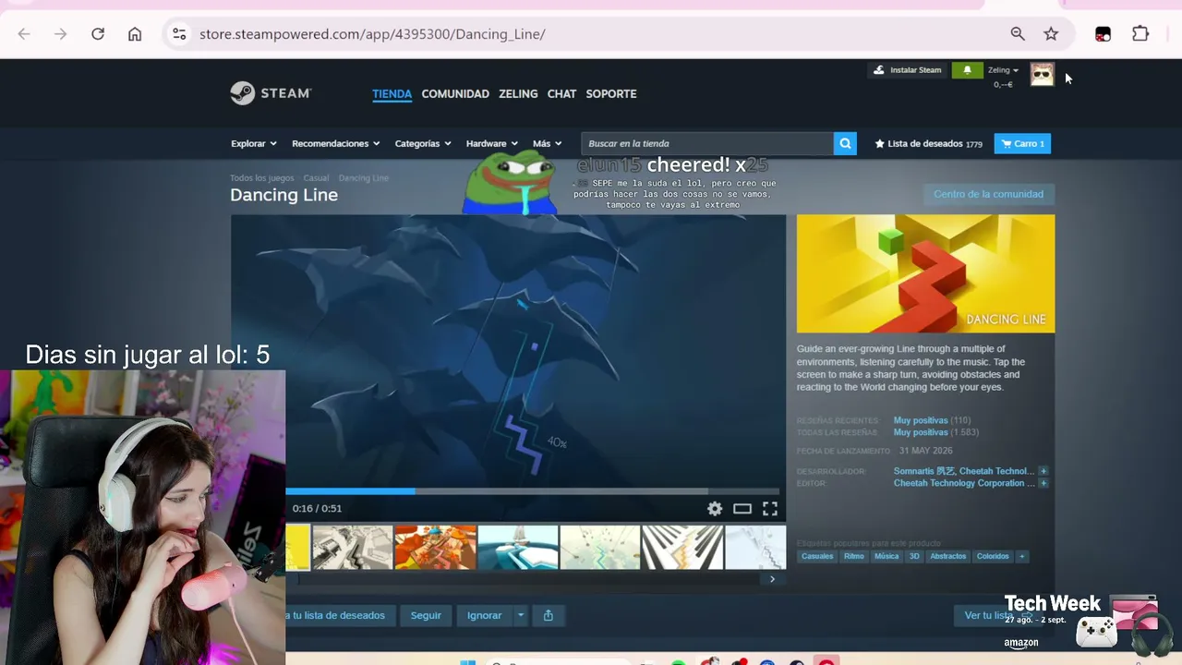Click the share icon button
This screenshot has height=665, width=1182.
tap(549, 615)
